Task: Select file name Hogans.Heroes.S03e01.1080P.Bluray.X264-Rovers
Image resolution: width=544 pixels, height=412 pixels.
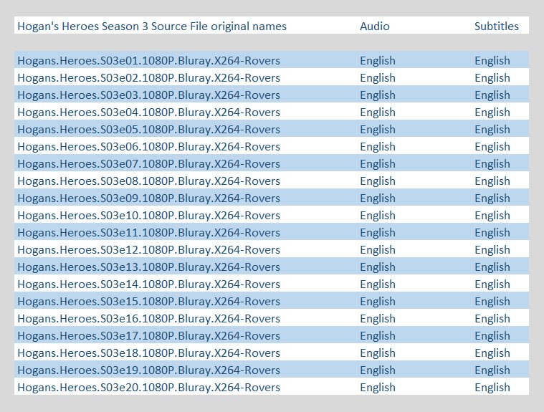Action: click(149, 61)
